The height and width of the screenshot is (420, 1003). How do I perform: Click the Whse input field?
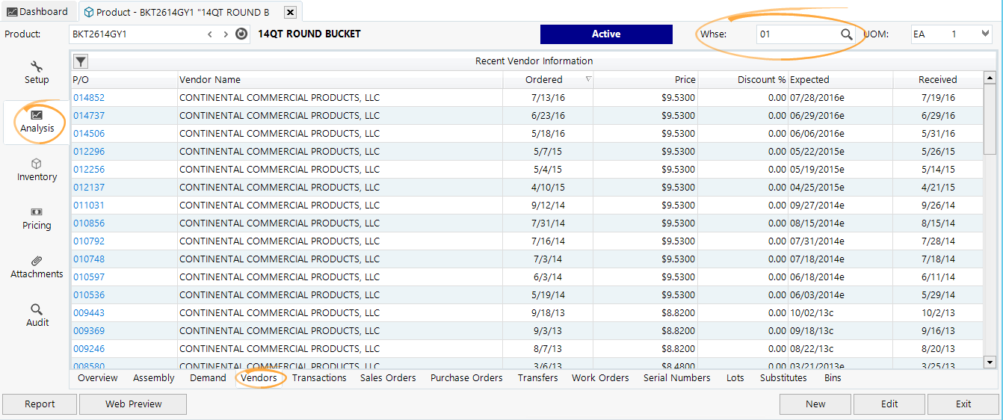[x=797, y=34]
